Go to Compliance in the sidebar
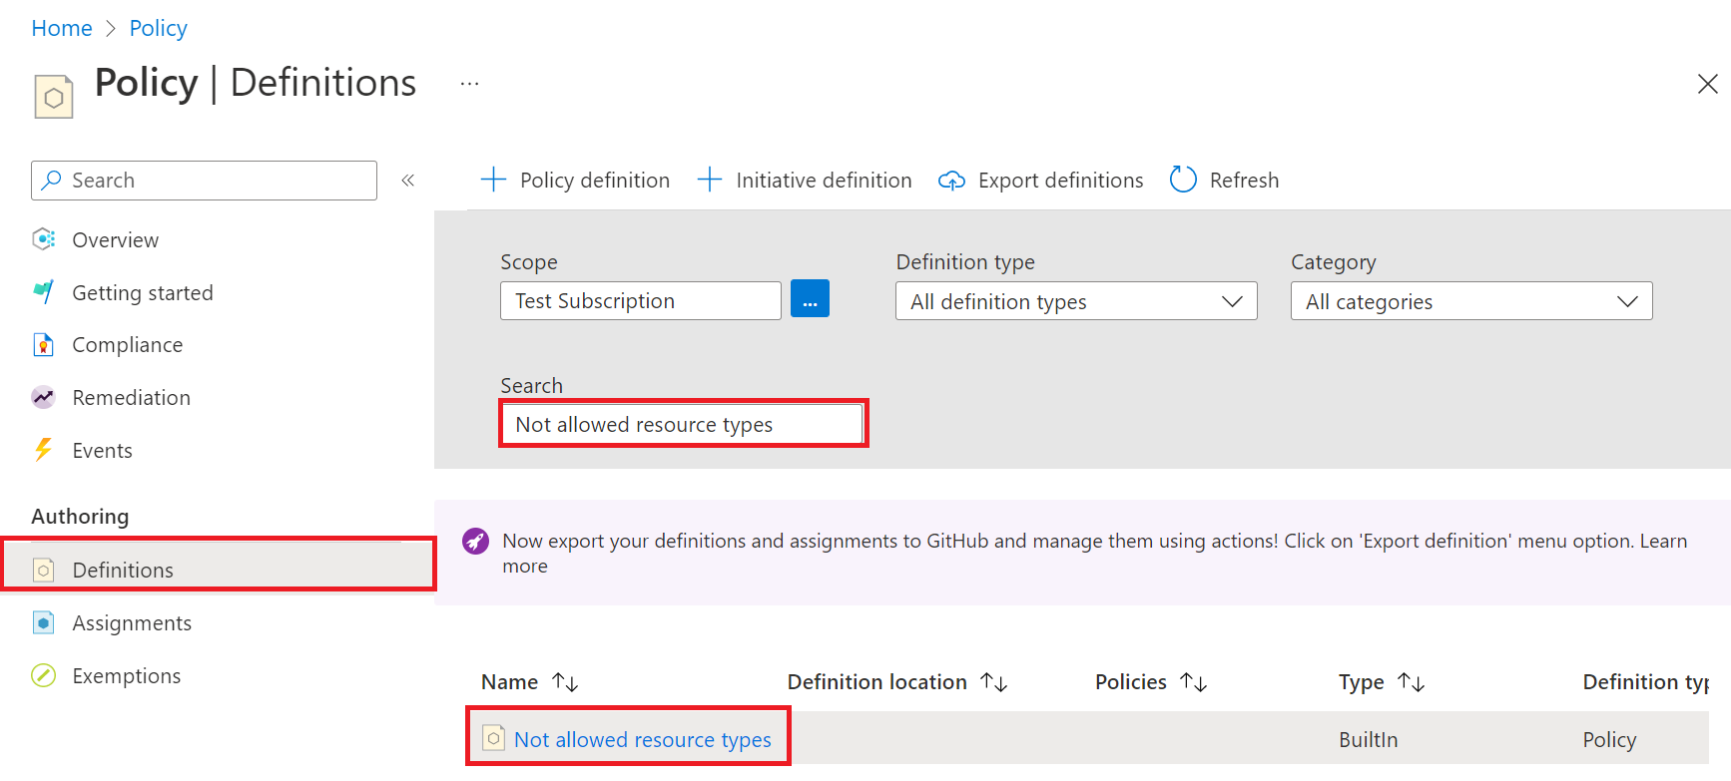1731x781 pixels. (127, 345)
